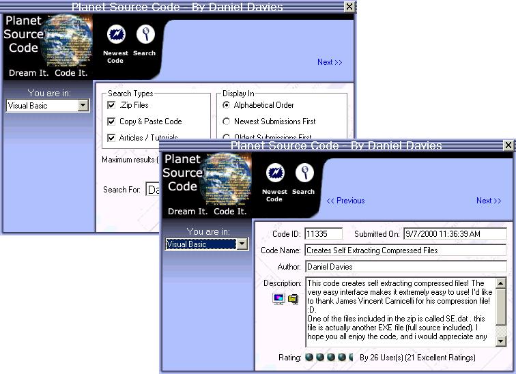View the screenshot icon under Description
The width and height of the screenshot is (516, 374).
pyautogui.click(x=278, y=299)
